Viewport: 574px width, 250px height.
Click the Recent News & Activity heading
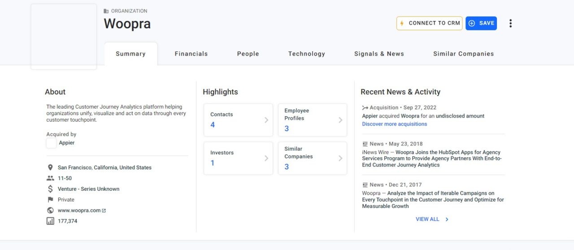click(x=400, y=92)
